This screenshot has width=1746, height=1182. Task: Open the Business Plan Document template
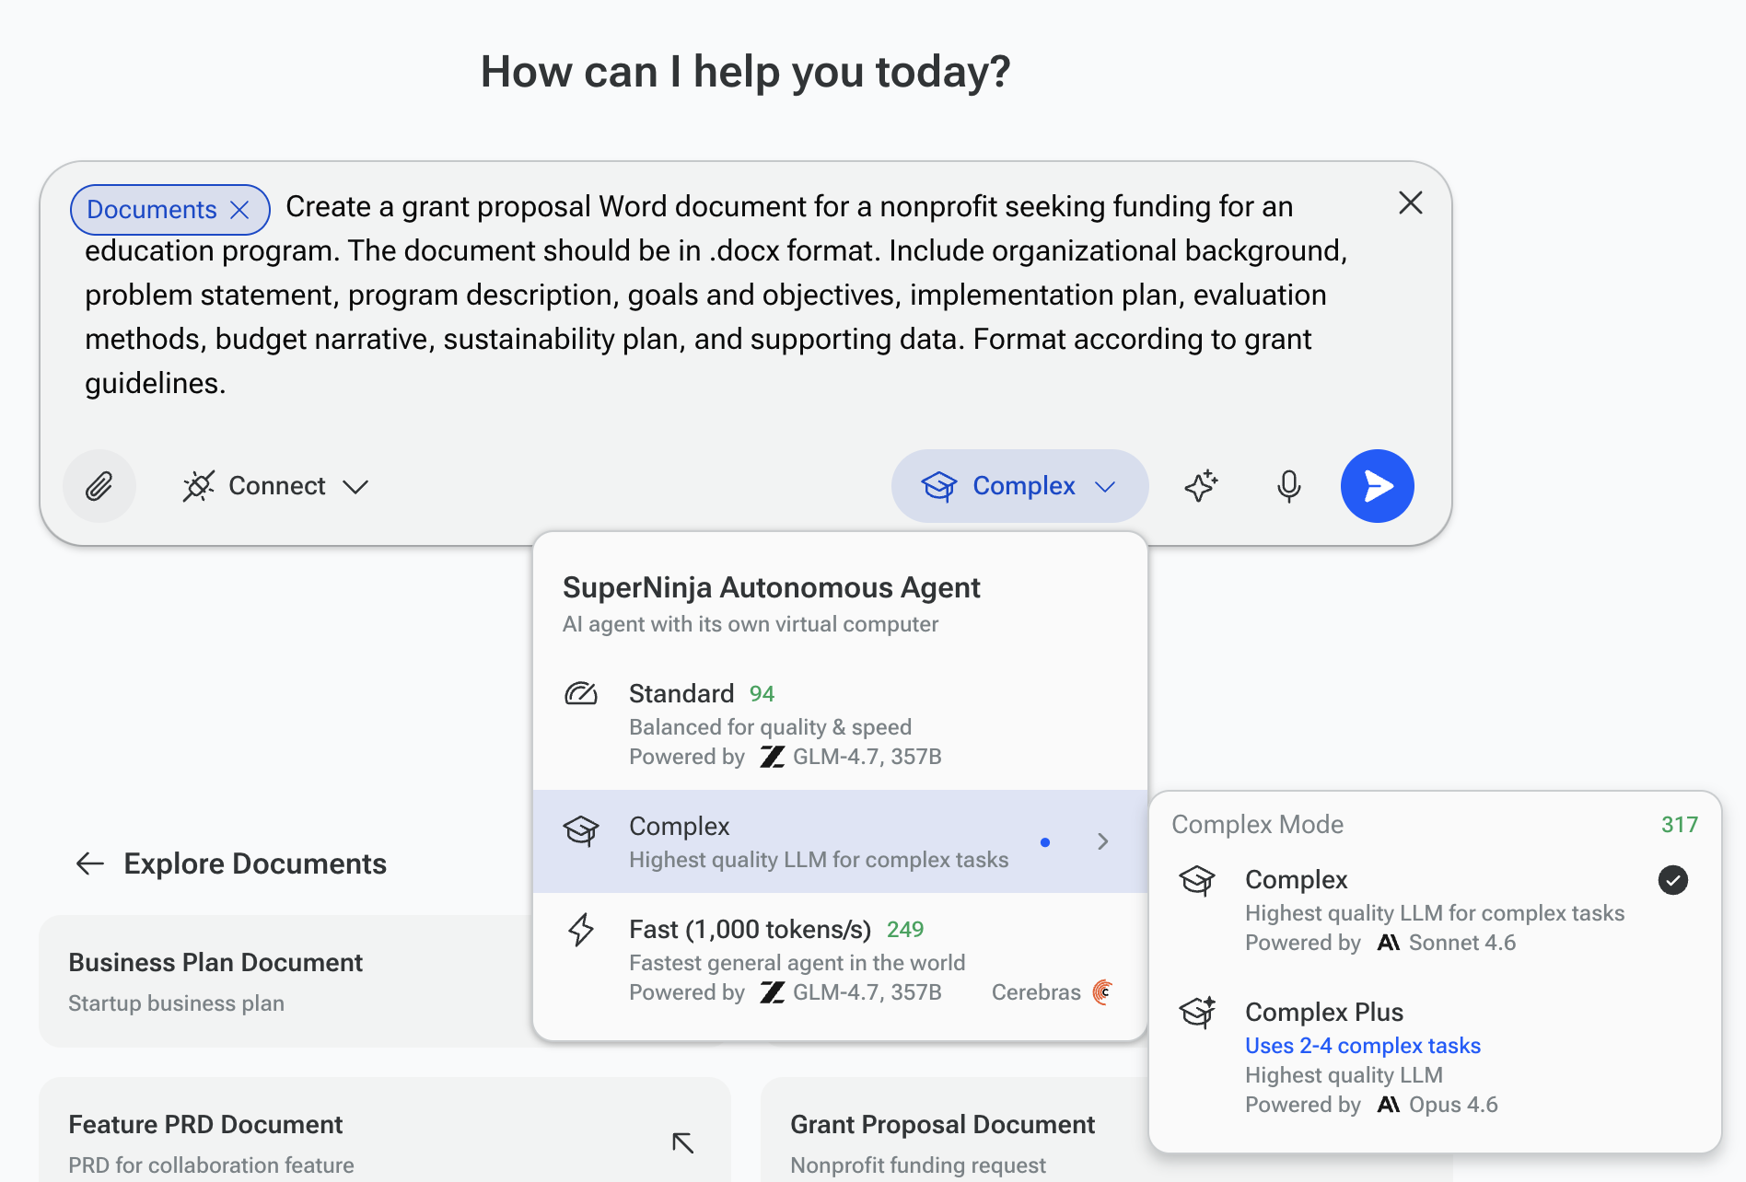pyautogui.click(x=285, y=981)
